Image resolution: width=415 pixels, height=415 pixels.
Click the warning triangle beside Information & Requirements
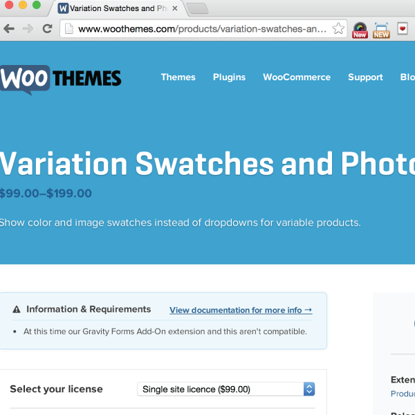17,309
